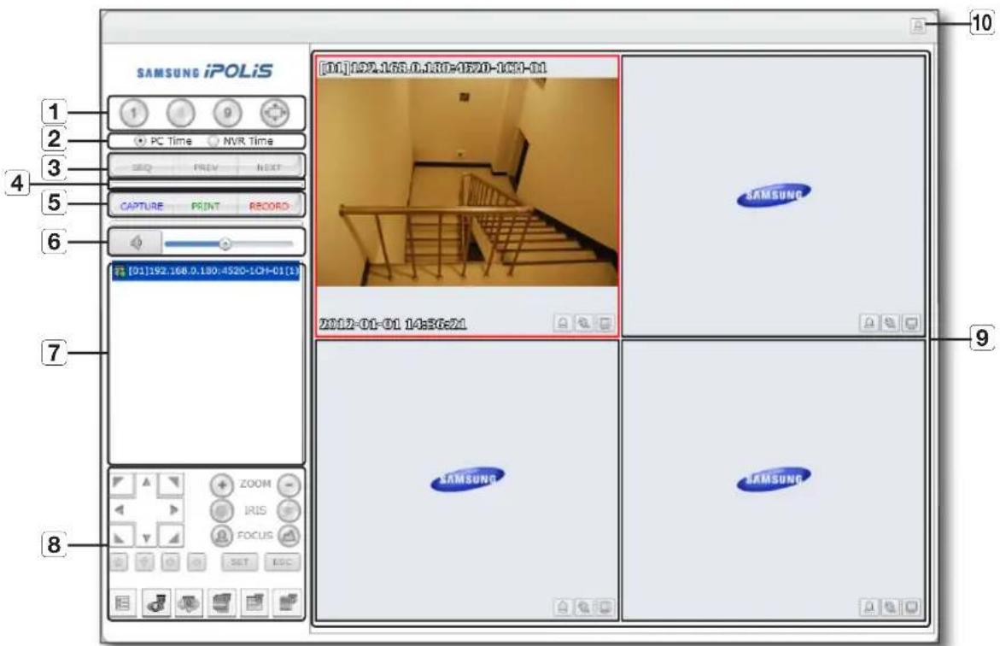Click the magnifier icon on the upper-right empty tile
The height and width of the screenshot is (646, 1000).
click(890, 323)
